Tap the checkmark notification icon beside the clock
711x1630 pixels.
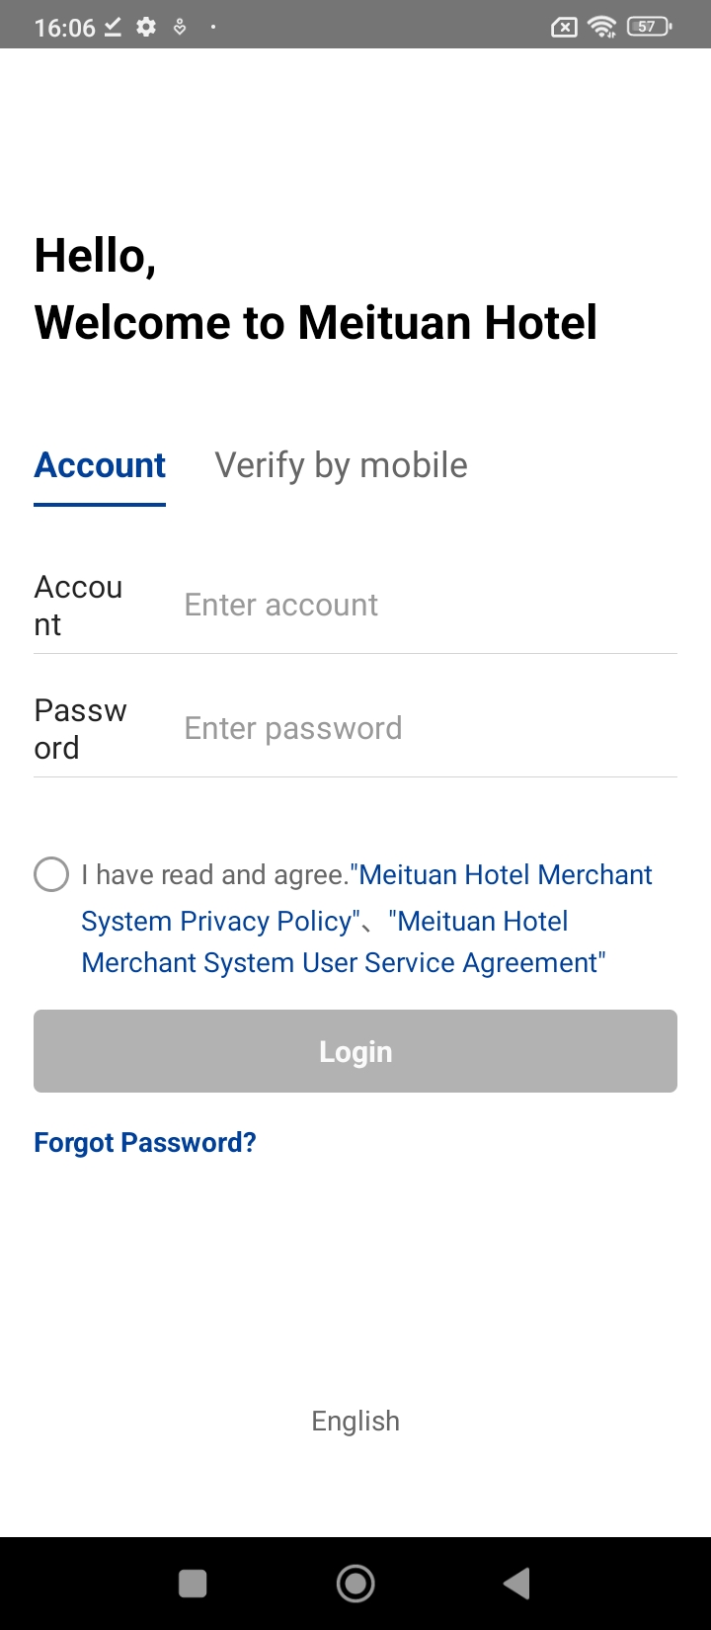click(x=114, y=27)
